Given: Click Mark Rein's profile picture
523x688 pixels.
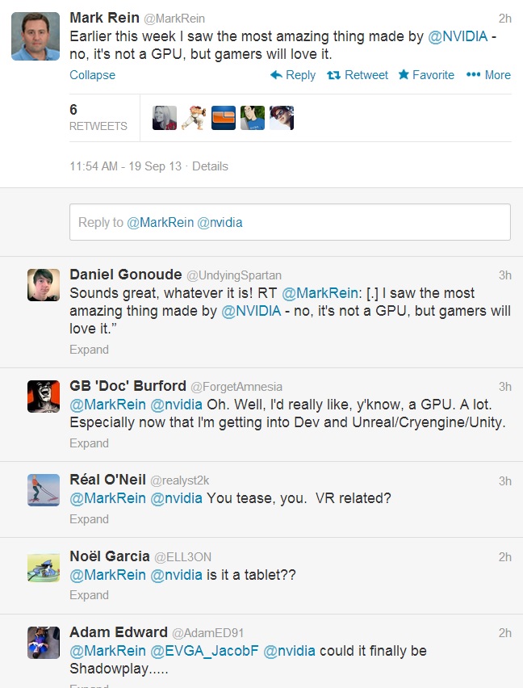Looking at the screenshot, I should point(36,36).
